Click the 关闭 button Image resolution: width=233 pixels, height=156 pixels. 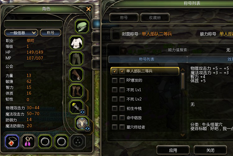pos(210,150)
